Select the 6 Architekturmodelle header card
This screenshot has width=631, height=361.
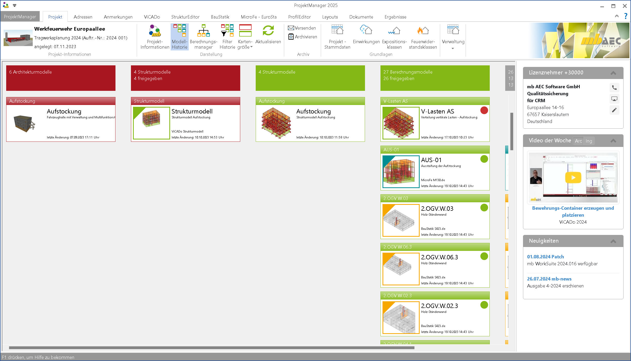click(x=61, y=78)
